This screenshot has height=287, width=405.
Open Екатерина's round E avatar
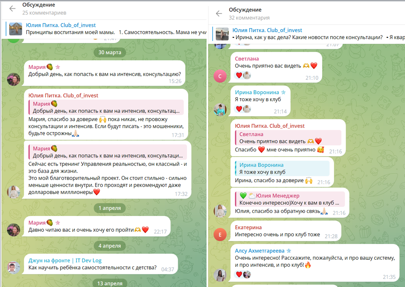pyautogui.click(x=220, y=234)
